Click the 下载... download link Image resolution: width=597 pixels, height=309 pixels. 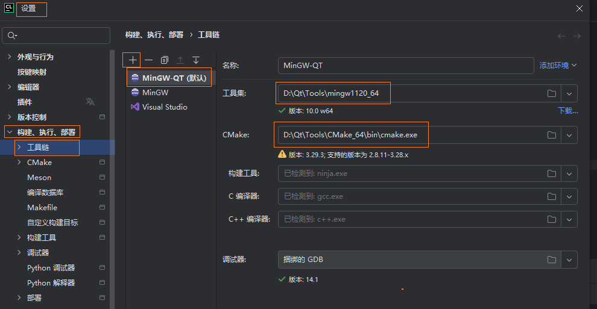click(x=567, y=111)
